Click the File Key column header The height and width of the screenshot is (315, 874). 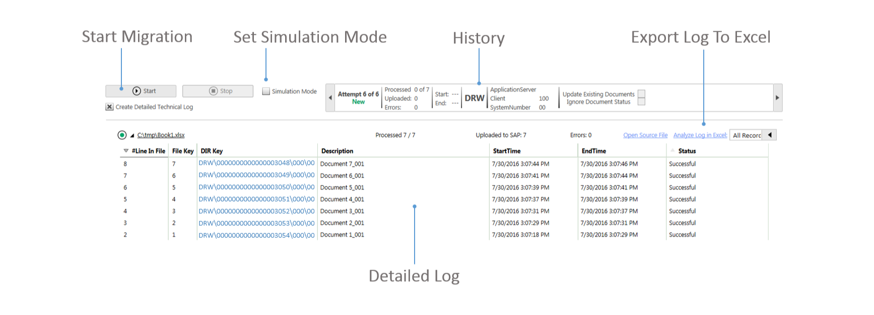(x=183, y=151)
